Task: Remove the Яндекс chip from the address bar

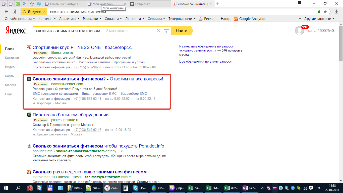Action: click(44, 12)
